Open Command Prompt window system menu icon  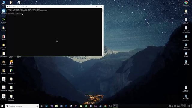7,7
